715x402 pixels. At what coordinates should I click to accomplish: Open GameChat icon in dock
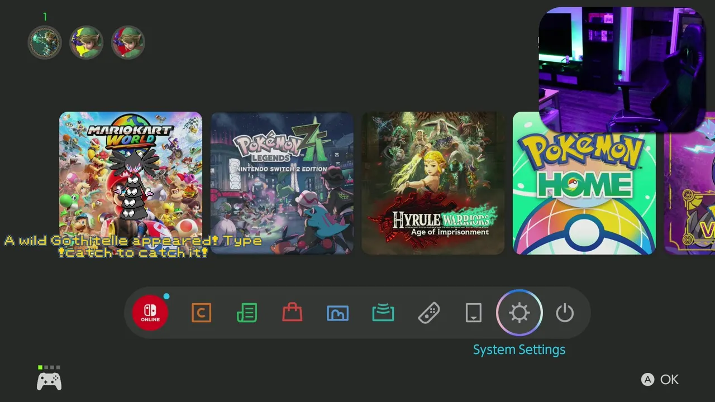[201, 313]
